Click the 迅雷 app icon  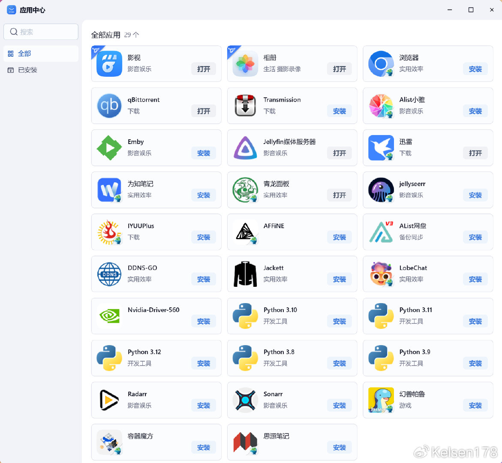(x=381, y=147)
